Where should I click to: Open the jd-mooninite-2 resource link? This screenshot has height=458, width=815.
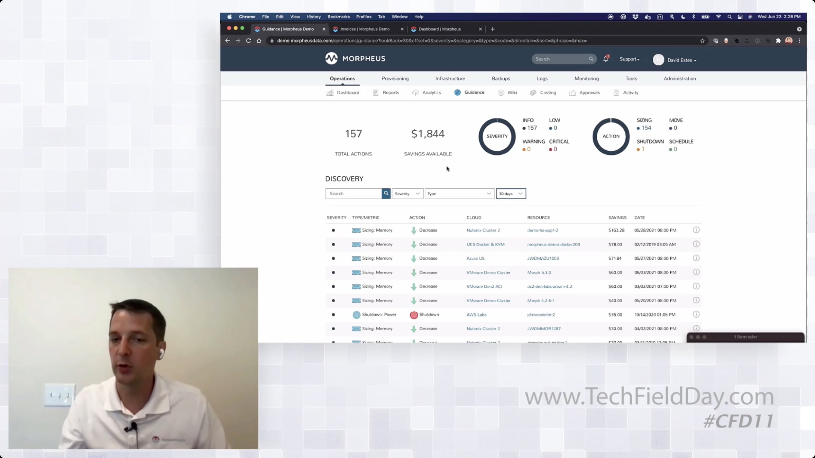[x=541, y=315]
